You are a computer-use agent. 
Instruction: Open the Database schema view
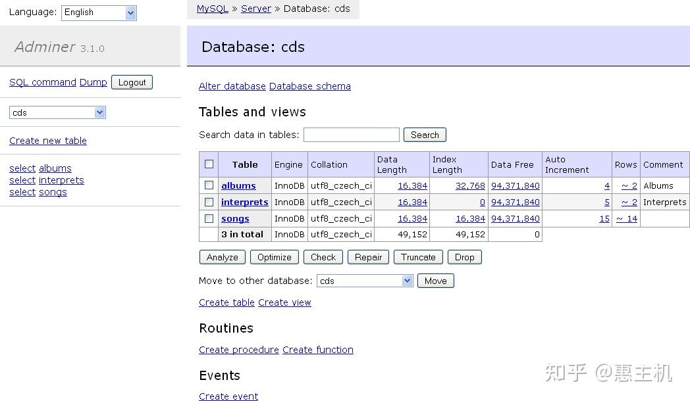click(309, 86)
